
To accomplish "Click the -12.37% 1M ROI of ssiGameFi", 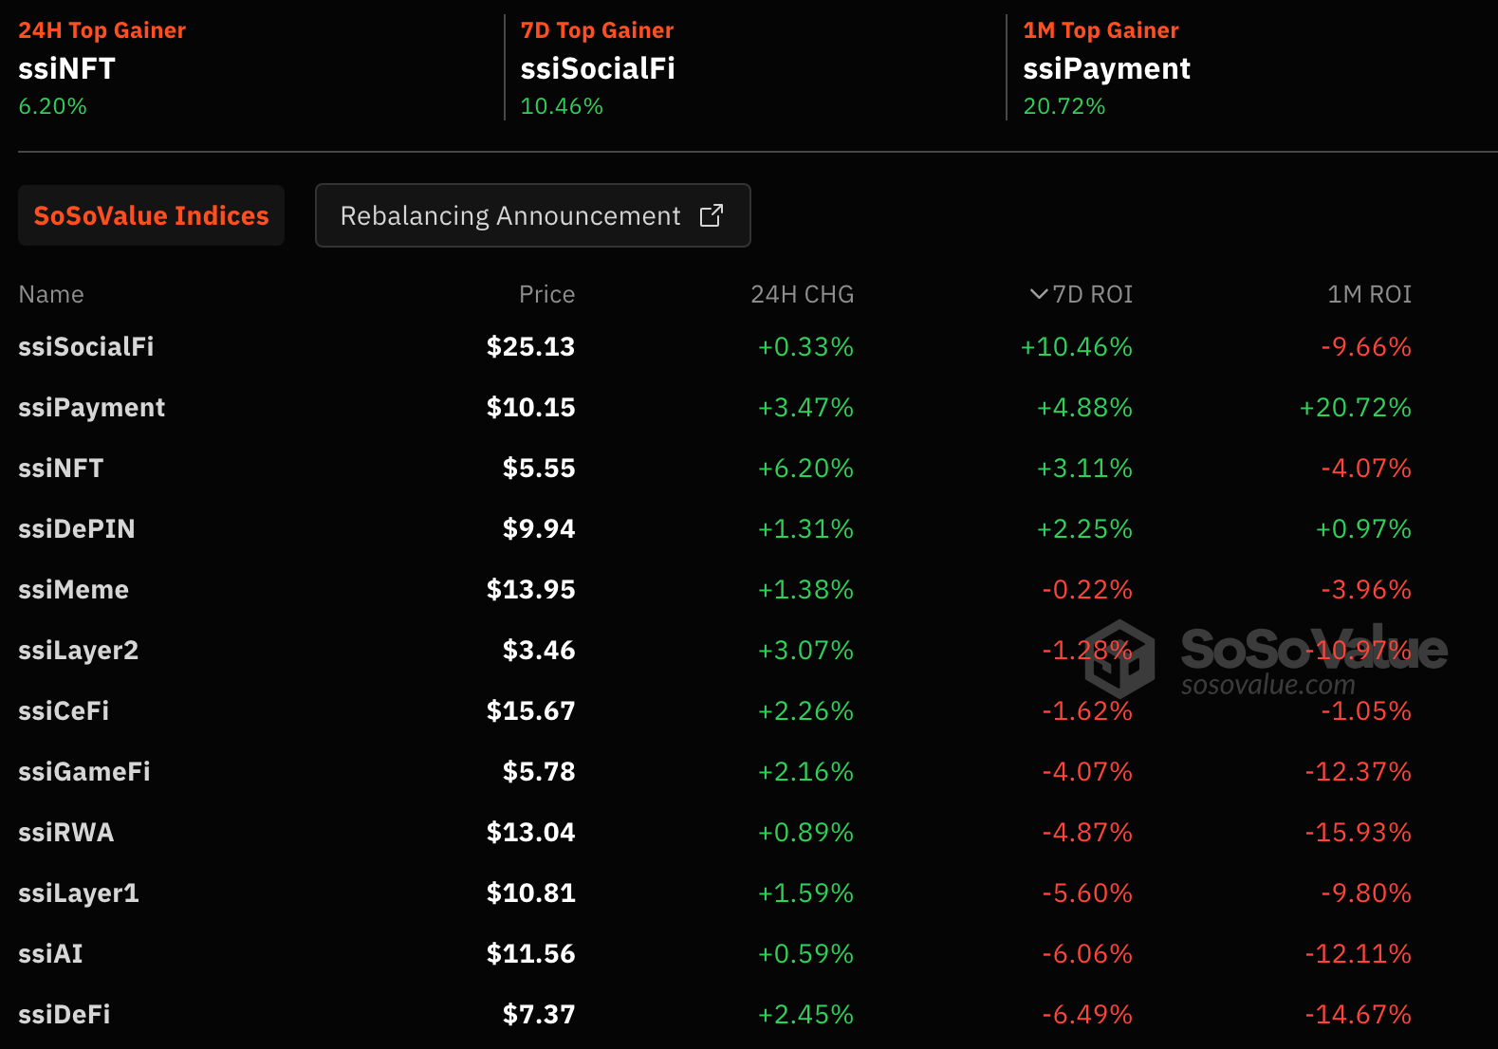I will point(1359,771).
